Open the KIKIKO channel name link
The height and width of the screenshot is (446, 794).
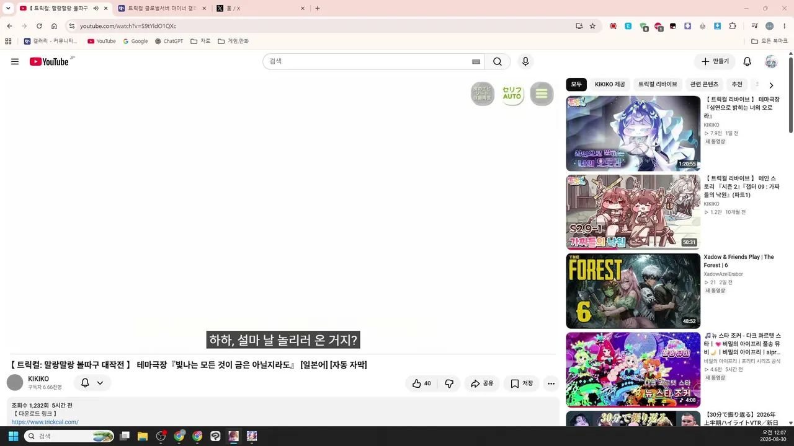click(x=38, y=379)
